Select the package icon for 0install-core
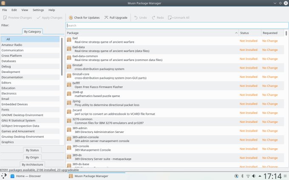This screenshot has width=289, height=180. point(69,76)
